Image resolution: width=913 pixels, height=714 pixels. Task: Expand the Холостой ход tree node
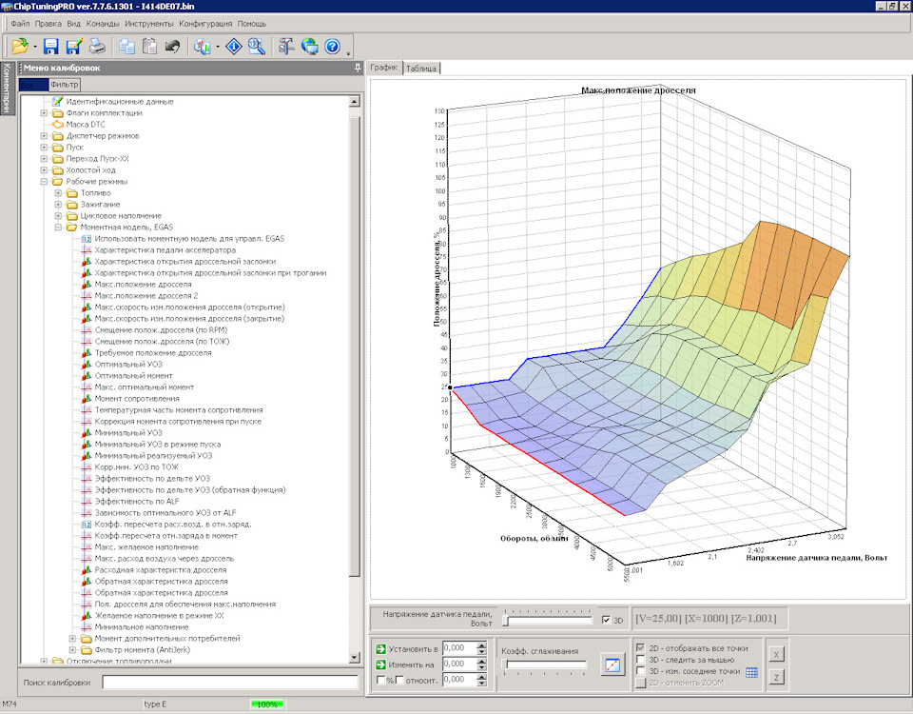coord(45,170)
